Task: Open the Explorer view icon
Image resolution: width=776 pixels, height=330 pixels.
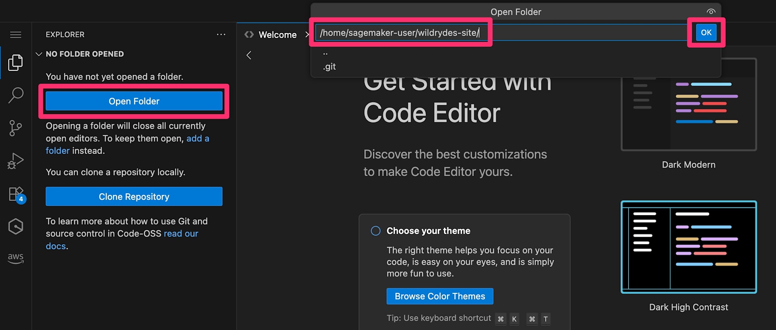Action: tap(16, 63)
